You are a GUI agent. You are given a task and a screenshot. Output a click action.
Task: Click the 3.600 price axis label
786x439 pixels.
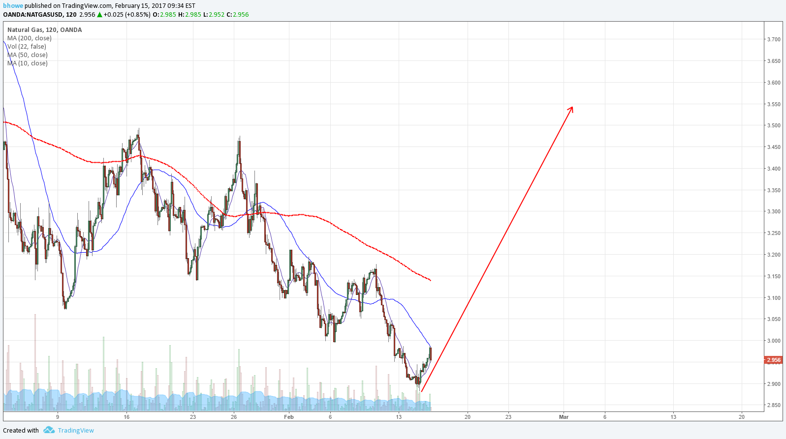coord(774,83)
